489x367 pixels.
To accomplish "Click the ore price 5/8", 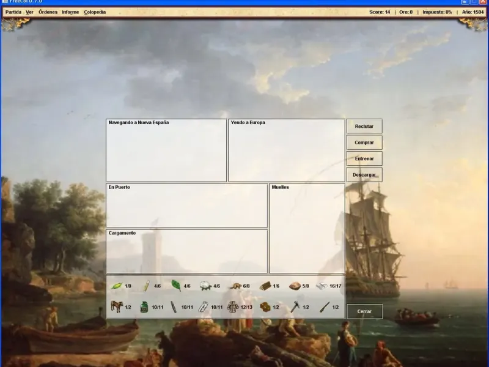I will coord(306,286).
